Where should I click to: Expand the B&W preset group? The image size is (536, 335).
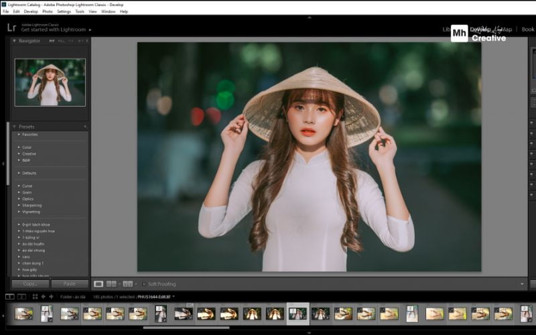[19, 160]
